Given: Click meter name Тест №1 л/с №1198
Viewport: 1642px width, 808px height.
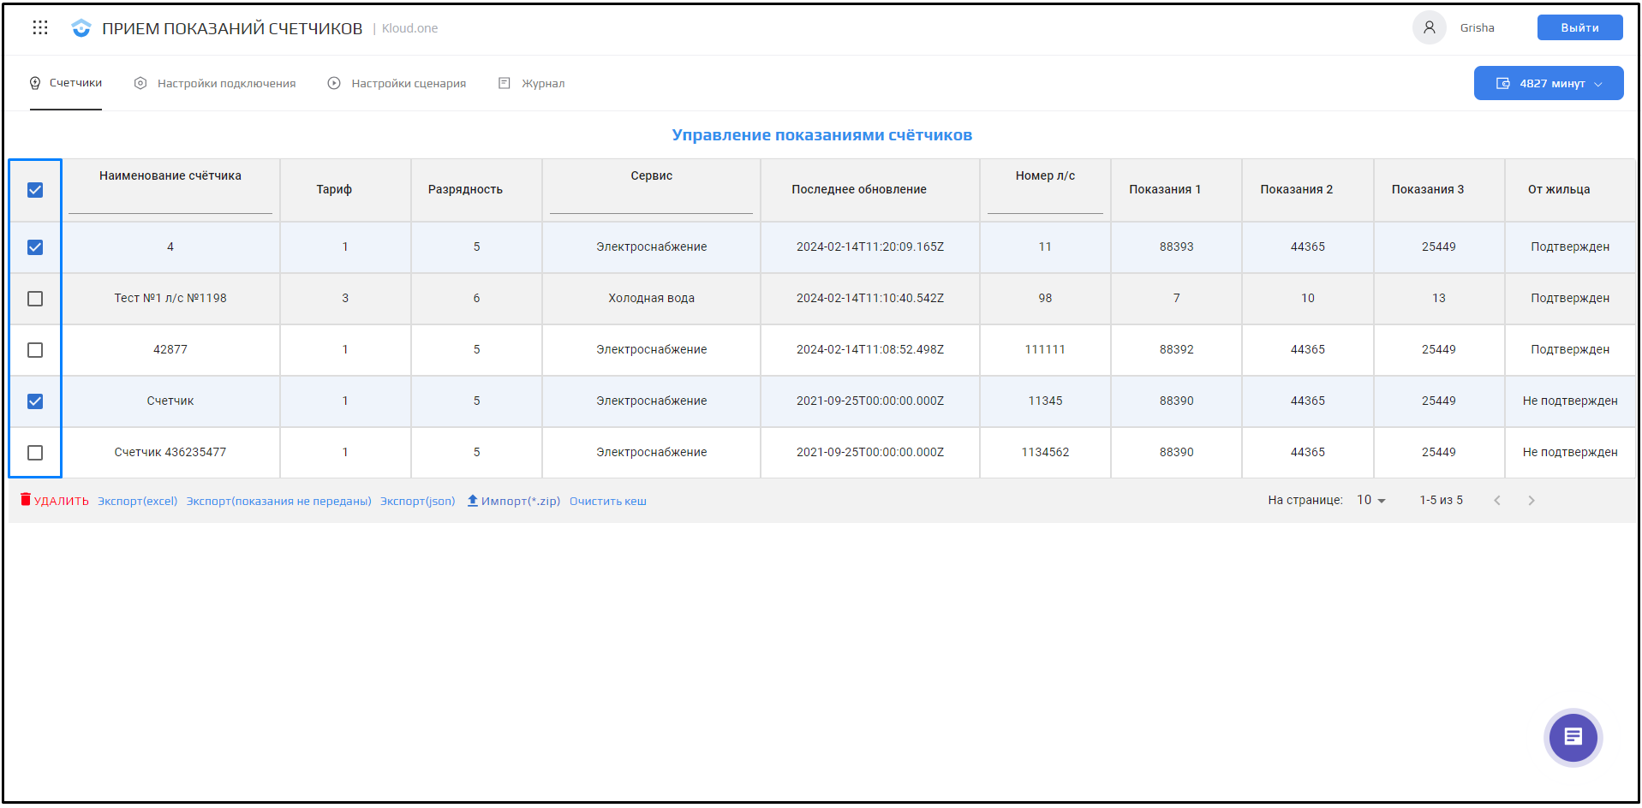Looking at the screenshot, I should click(170, 299).
